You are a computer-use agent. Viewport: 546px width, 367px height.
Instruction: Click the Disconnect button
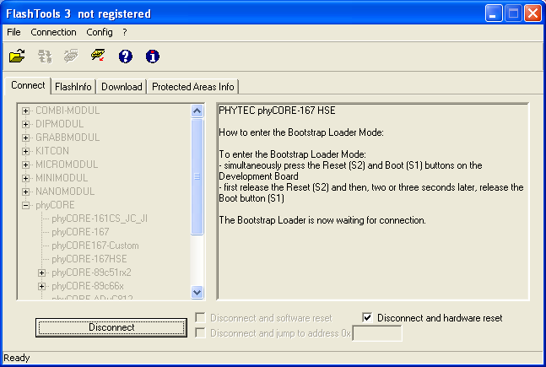tap(111, 327)
